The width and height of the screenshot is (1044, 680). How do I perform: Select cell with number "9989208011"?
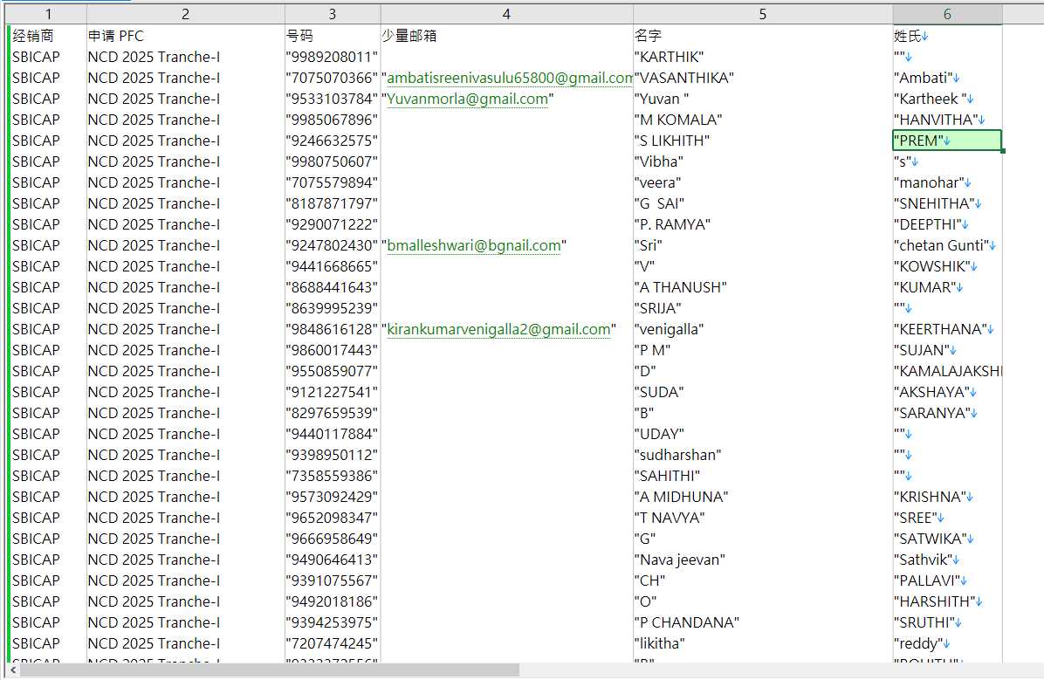point(333,57)
